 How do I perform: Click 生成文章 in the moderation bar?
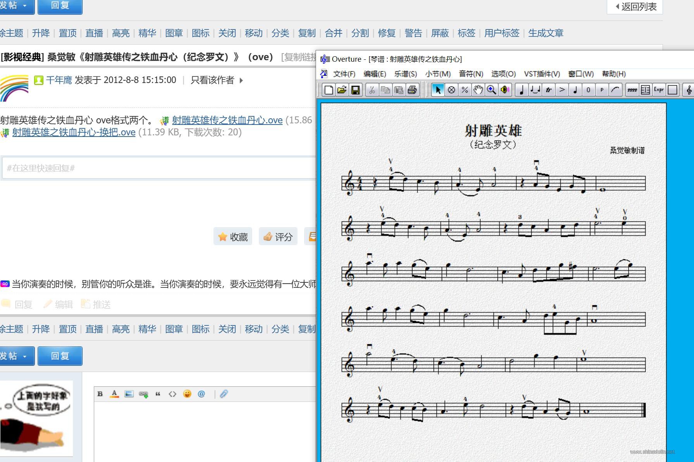tap(546, 33)
